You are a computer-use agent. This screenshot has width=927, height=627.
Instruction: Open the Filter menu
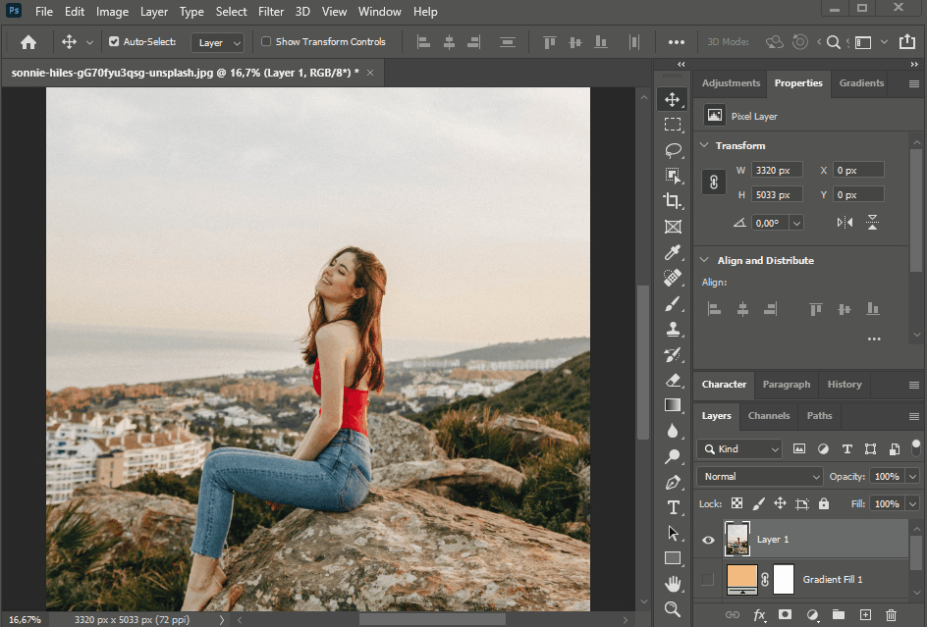click(271, 12)
